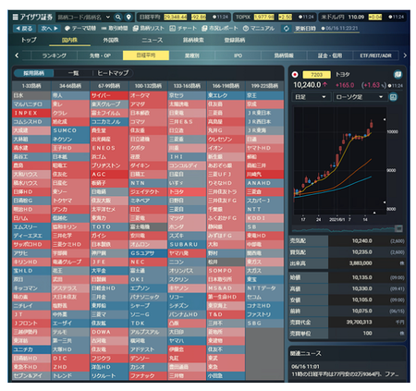Screen dimensions: 416x391
Task: Select the ETF/REIT/ADR sub-tab
Action: point(375,55)
